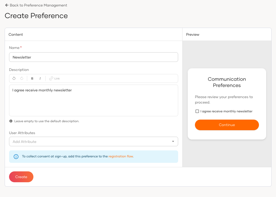276x197 pixels.
Task: Toggle bold formatting in description editor
Action: tap(32, 78)
